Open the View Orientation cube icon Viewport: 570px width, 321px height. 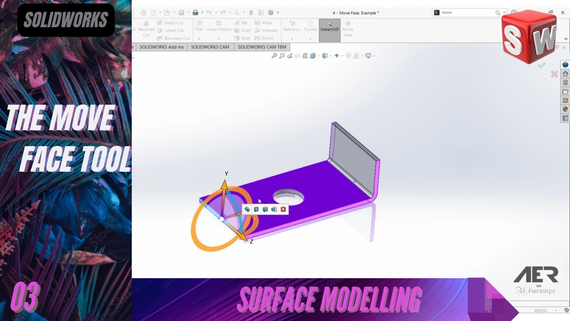pyautogui.click(x=313, y=56)
